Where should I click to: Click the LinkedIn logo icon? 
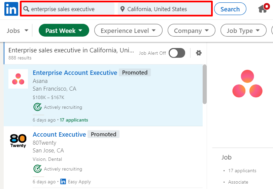(11, 9)
